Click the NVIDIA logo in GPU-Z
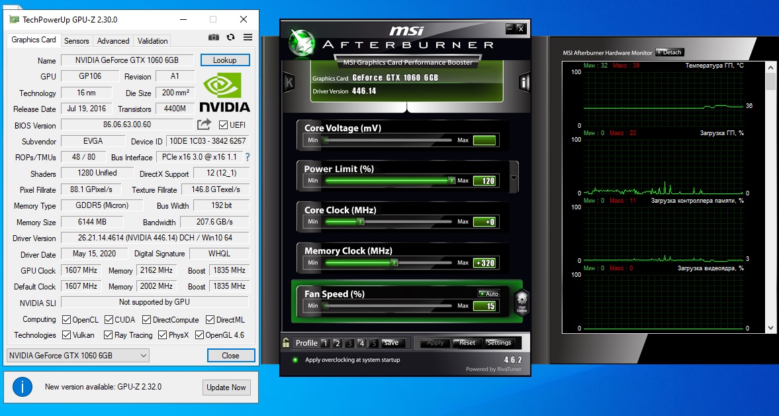The width and height of the screenshot is (779, 416). click(x=224, y=93)
